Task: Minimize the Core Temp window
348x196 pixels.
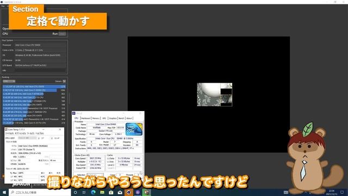Action: [43, 130]
